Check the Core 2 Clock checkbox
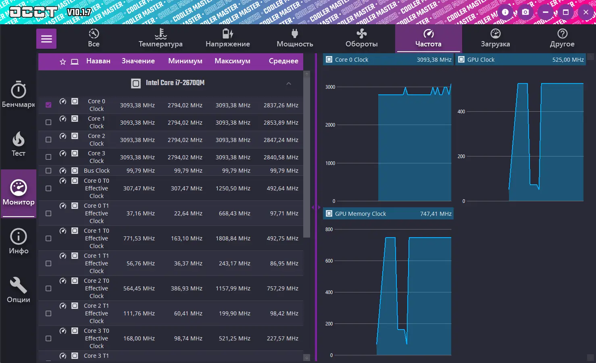The height and width of the screenshot is (363, 596). pos(48,140)
